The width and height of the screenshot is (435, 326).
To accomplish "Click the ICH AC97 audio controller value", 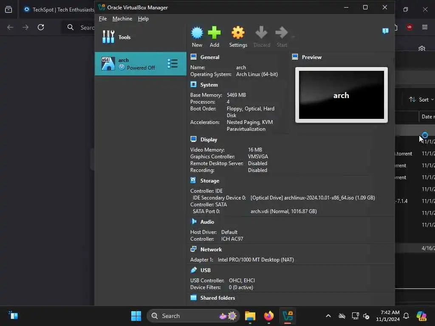I will [x=232, y=239].
